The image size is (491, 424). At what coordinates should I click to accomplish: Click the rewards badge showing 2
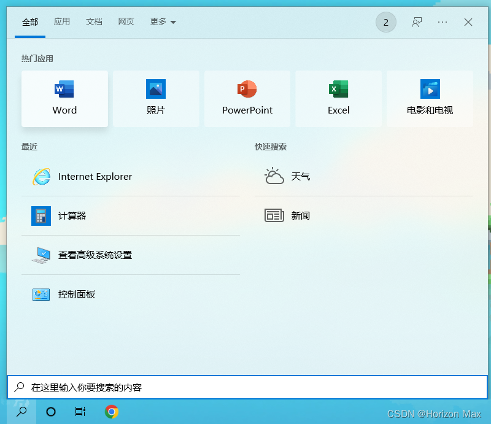point(386,22)
